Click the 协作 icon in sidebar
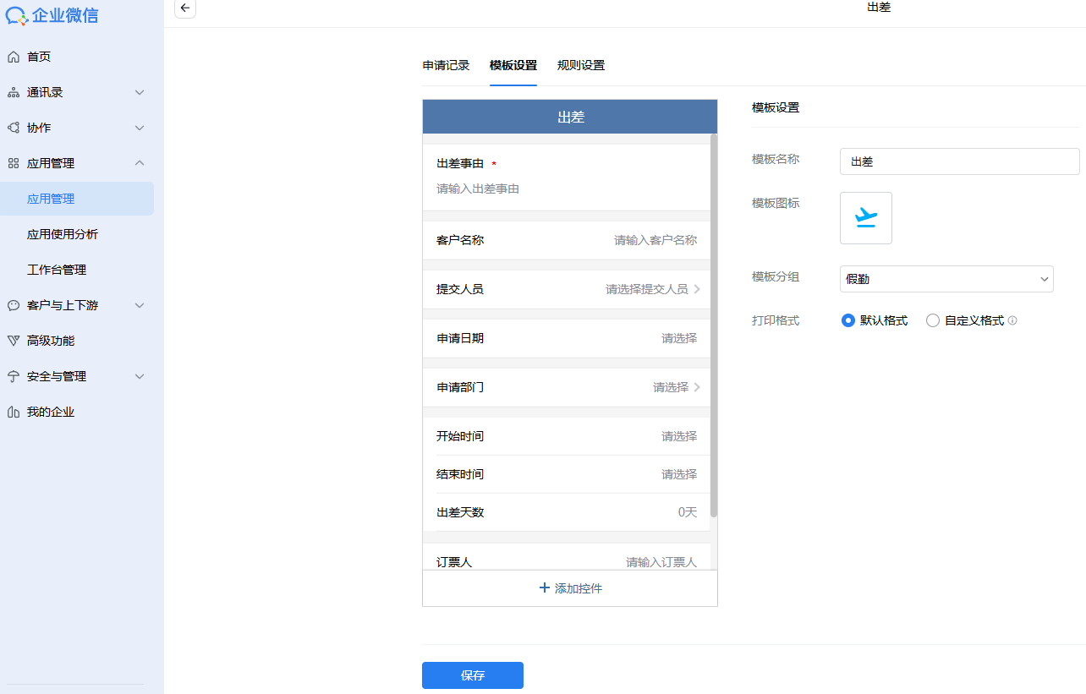The height and width of the screenshot is (694, 1086). point(14,128)
